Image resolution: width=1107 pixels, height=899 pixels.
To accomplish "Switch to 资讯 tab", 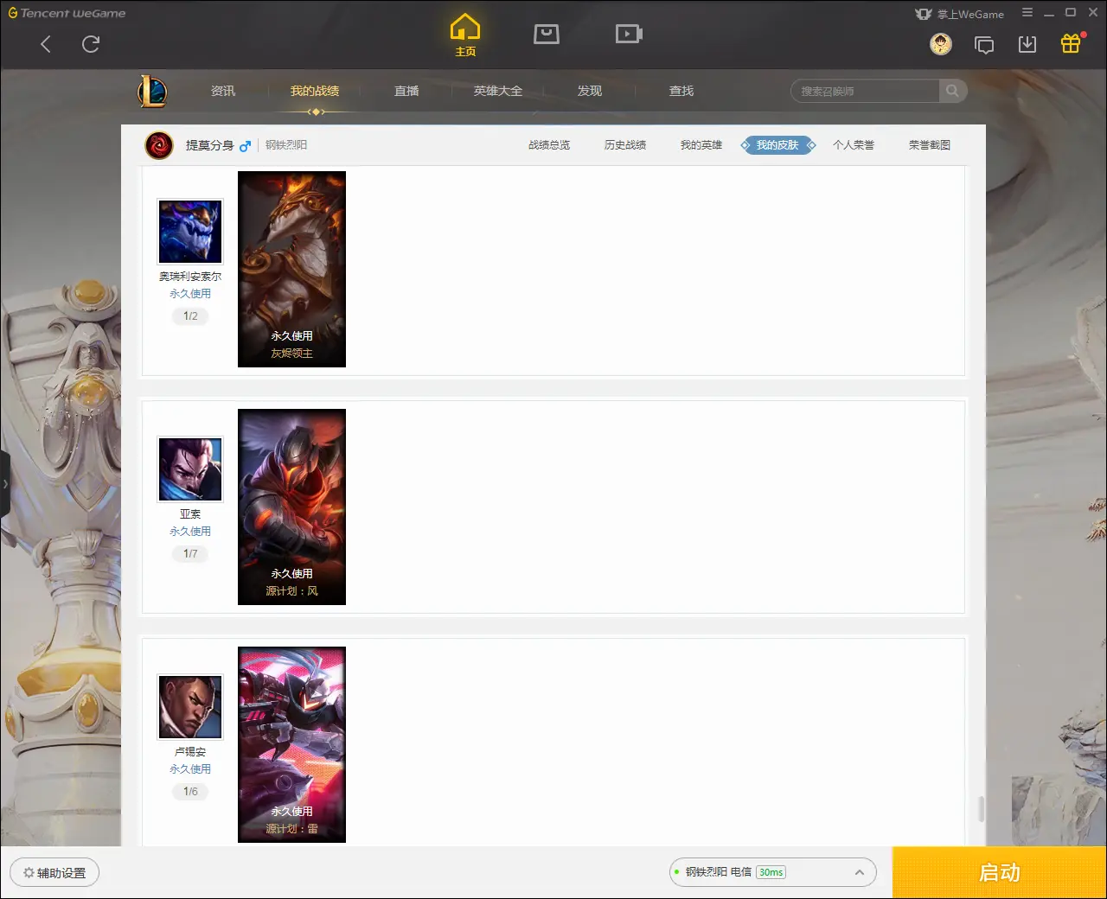I will [x=223, y=91].
